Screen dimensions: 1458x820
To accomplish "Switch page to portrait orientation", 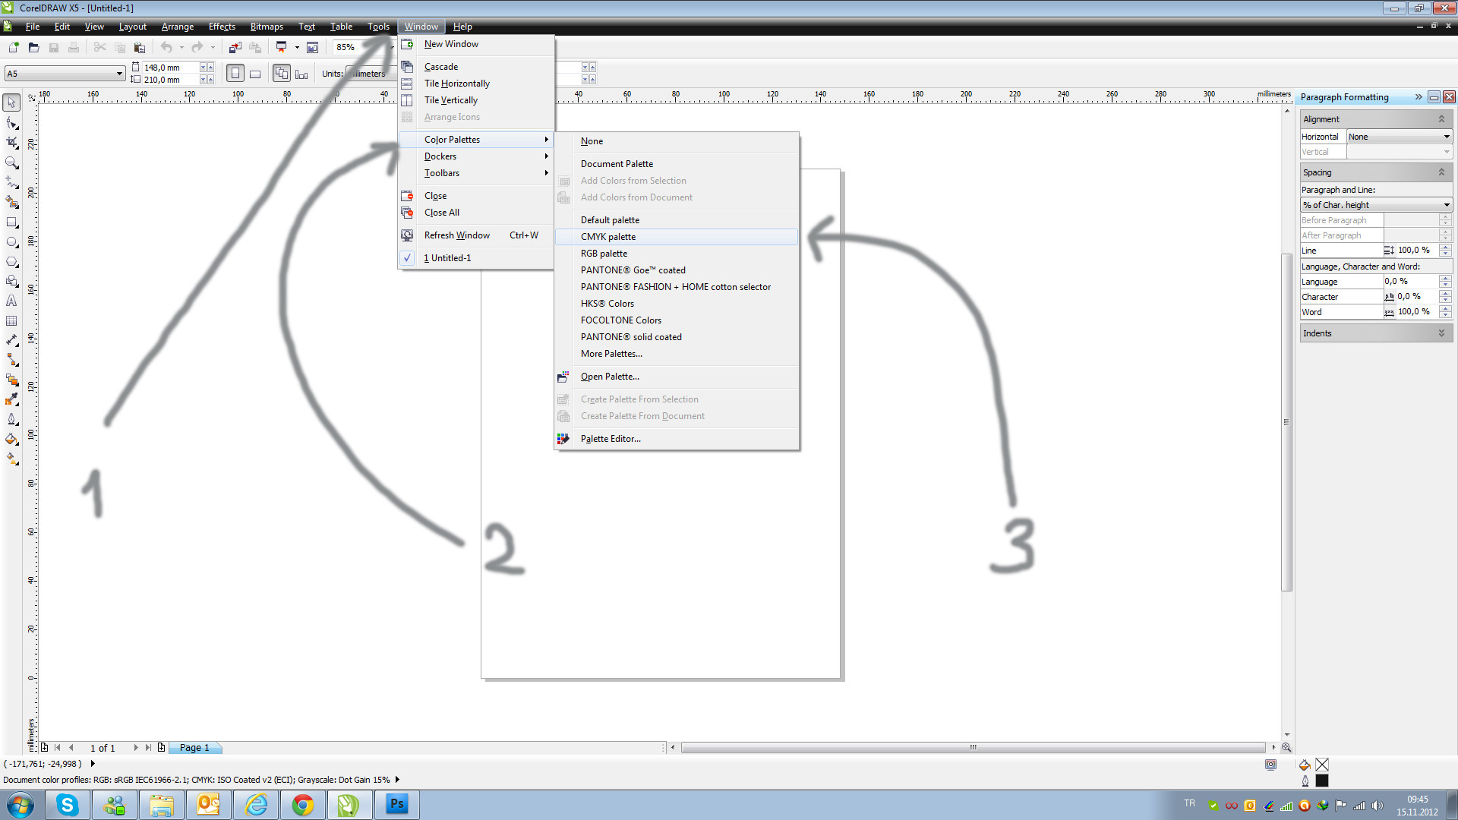I will click(235, 74).
